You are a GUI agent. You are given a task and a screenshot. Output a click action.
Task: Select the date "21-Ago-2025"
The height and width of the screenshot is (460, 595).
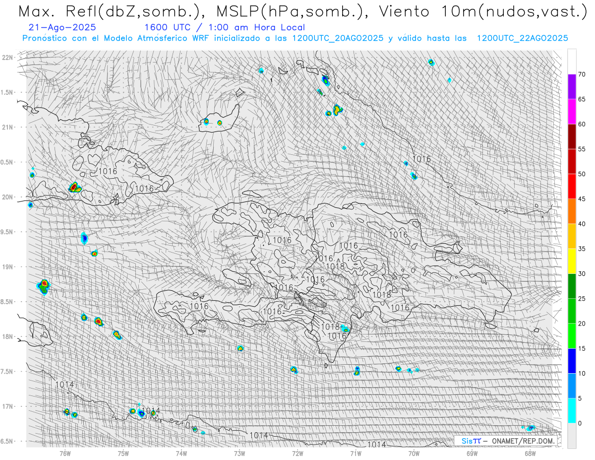coord(62,28)
